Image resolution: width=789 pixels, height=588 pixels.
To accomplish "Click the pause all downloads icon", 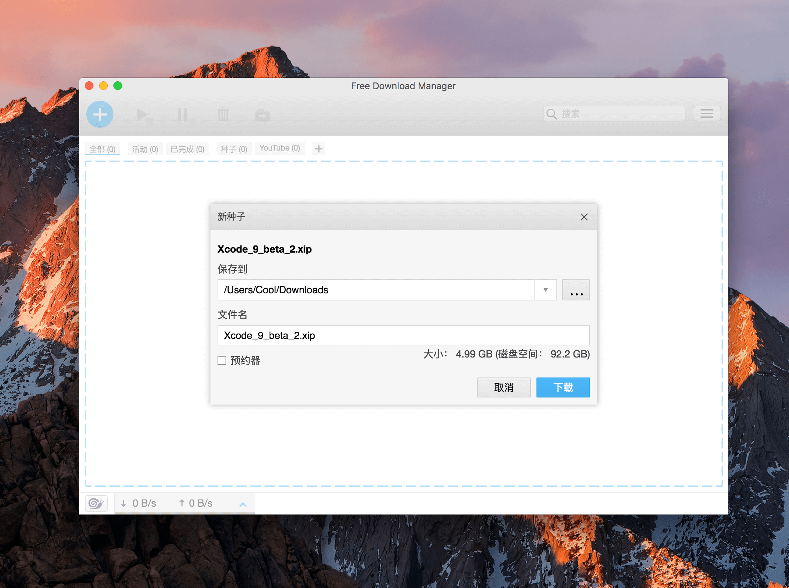I will pos(184,115).
